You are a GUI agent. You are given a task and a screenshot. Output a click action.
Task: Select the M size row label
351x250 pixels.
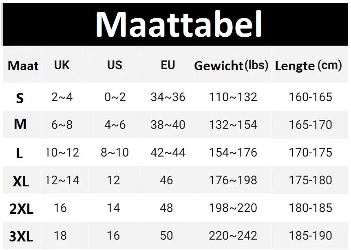20,124
